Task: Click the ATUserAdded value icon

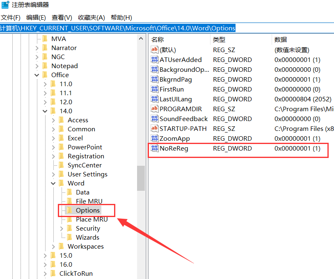Action: [x=154, y=60]
